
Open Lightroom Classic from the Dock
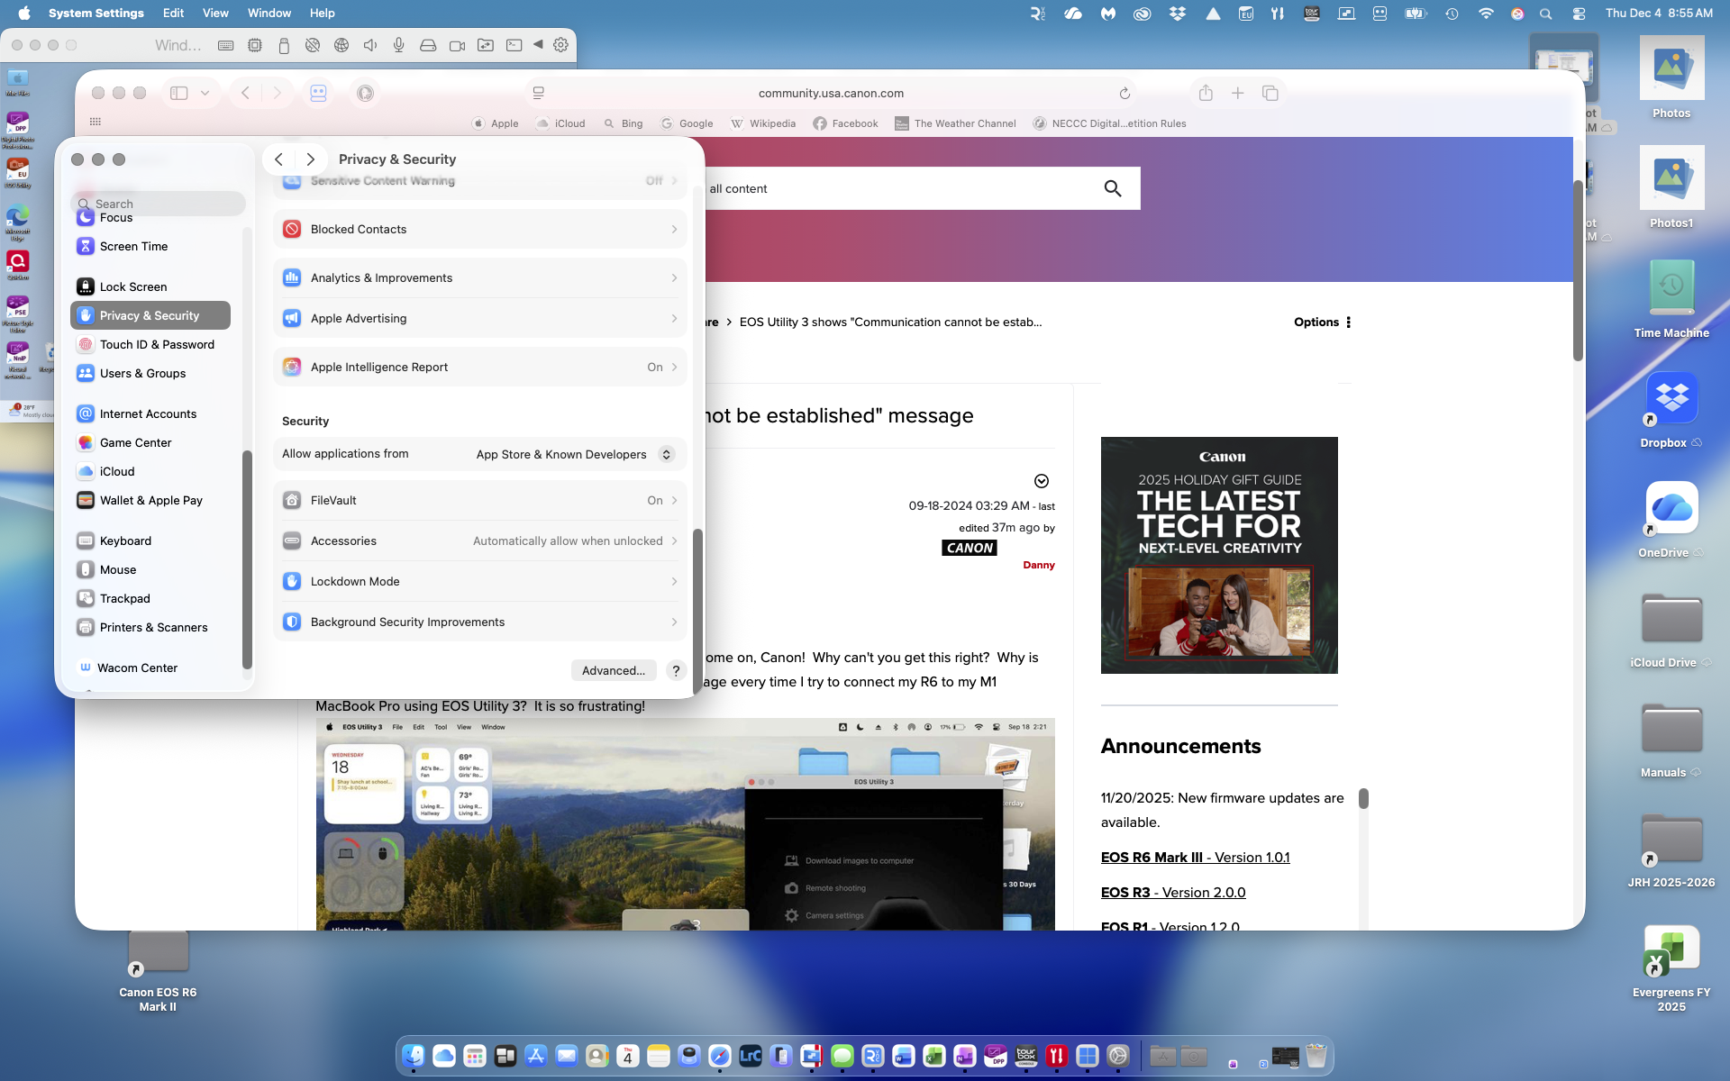[751, 1056]
